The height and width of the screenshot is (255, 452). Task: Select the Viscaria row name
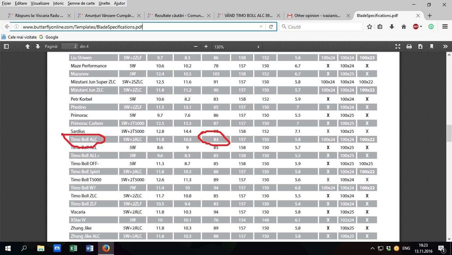(78, 212)
